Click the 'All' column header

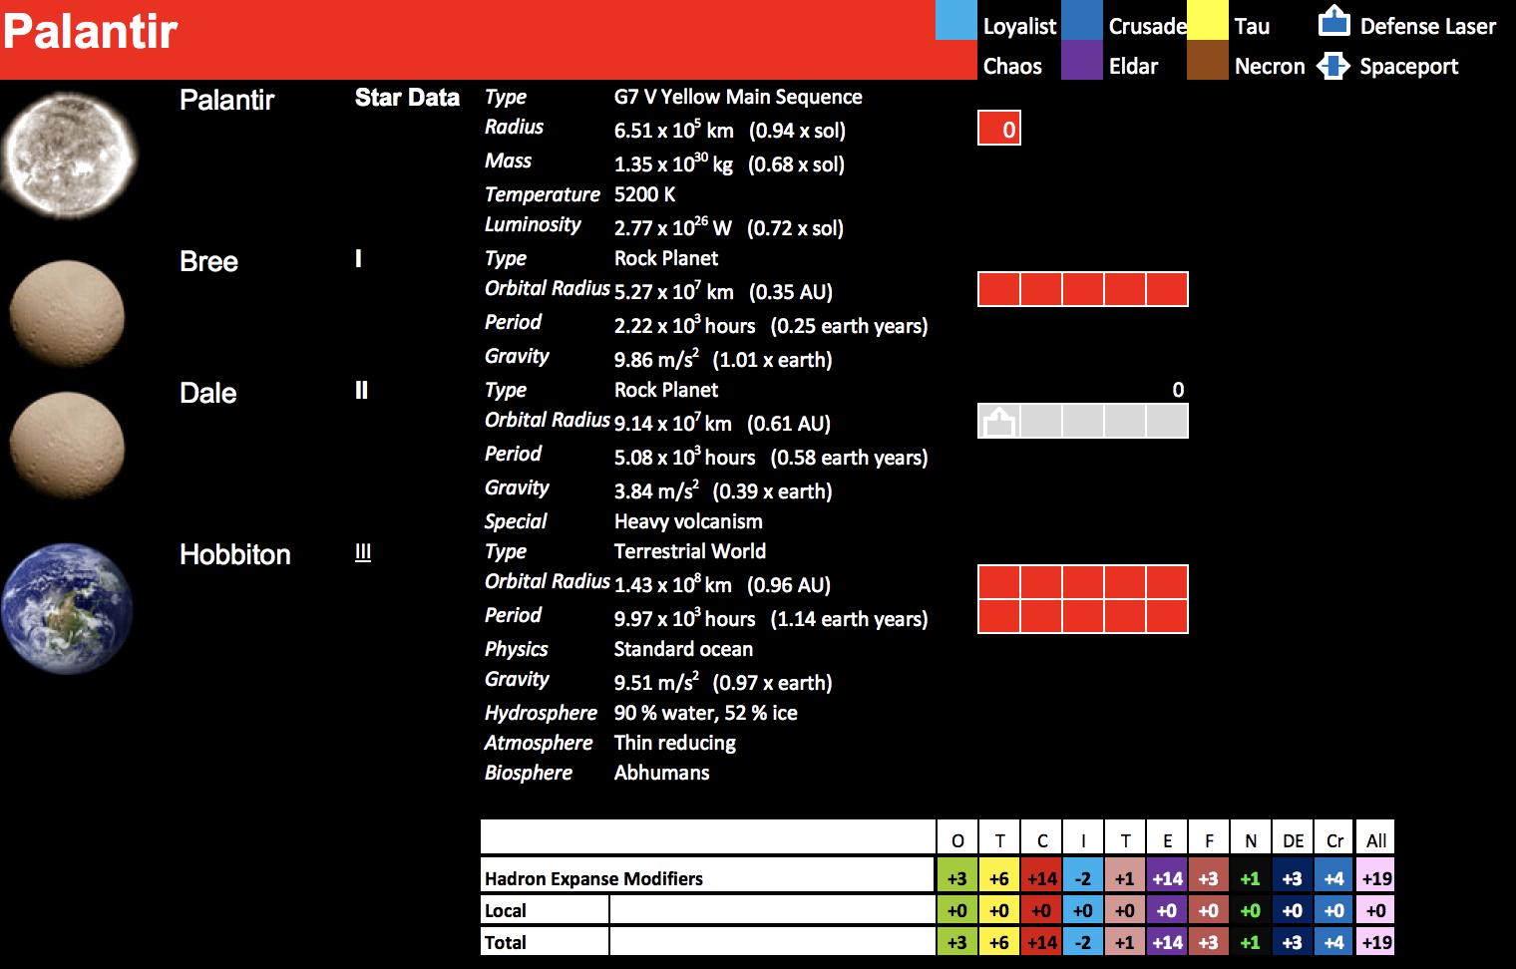(x=1376, y=840)
